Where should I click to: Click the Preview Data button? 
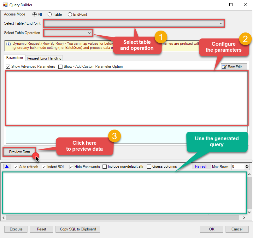coord(20,152)
